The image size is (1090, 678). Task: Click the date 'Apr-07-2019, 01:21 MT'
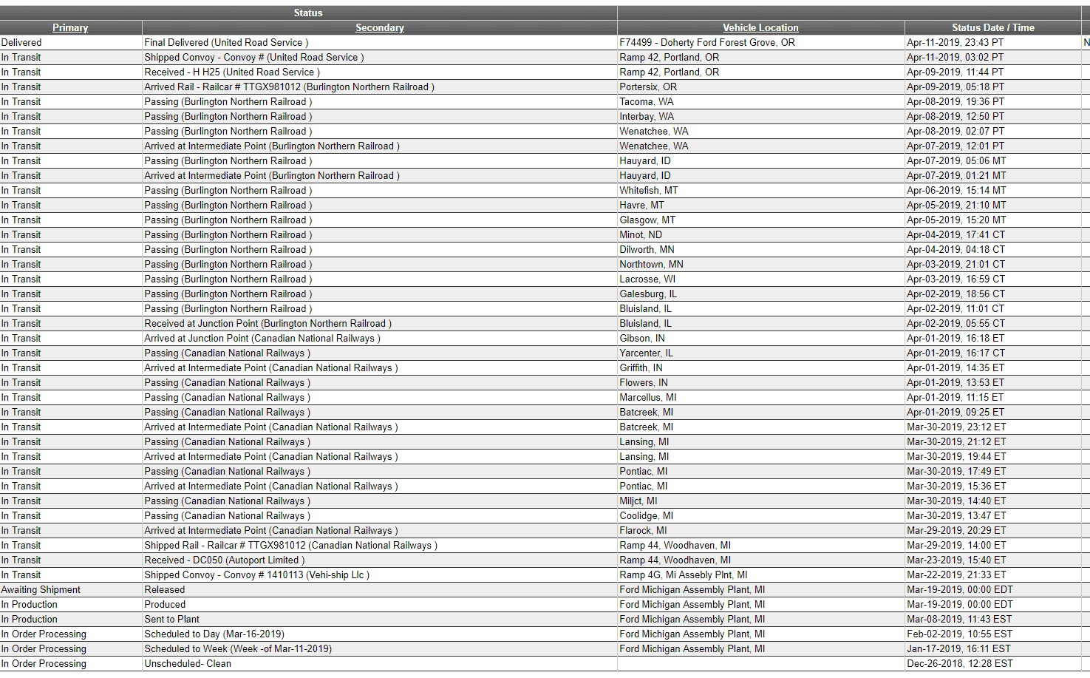(x=956, y=175)
